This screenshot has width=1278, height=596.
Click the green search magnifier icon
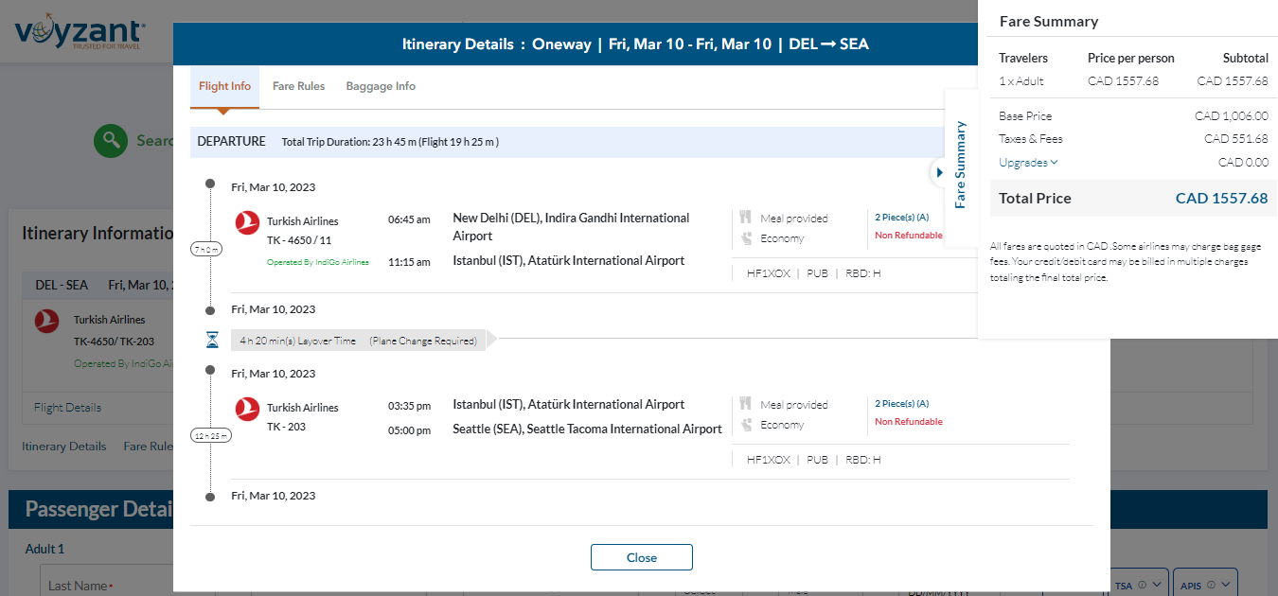tap(111, 141)
